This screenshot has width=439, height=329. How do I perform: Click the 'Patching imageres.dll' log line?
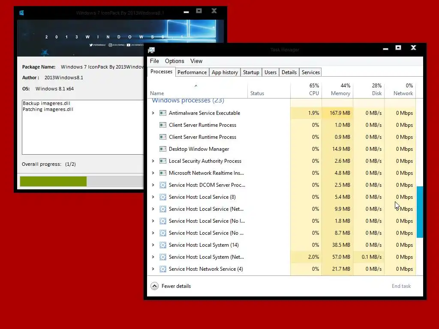(x=48, y=109)
